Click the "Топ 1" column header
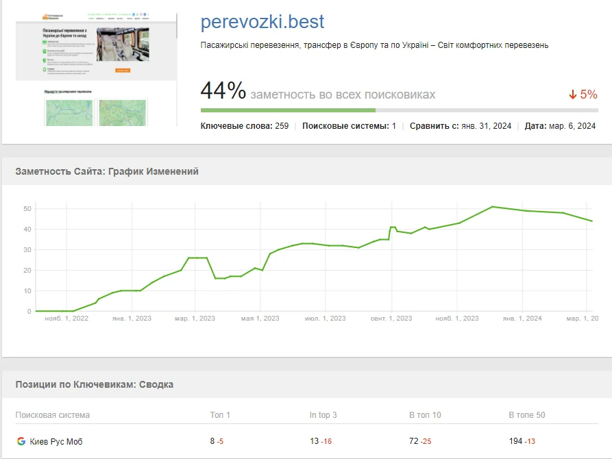This screenshot has width=612, height=459. (220, 415)
